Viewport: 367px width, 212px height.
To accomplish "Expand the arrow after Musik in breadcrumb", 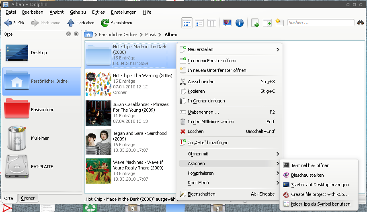I will (160, 35).
